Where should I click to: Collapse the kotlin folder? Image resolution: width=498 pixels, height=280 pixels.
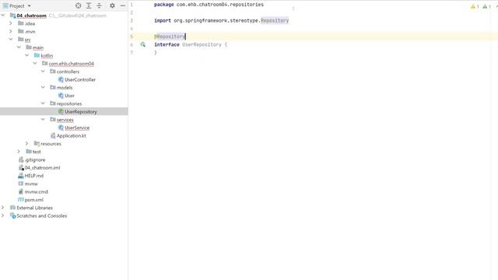tap(27, 55)
